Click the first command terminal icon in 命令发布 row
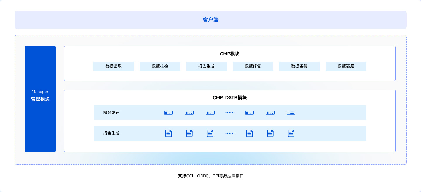Viewport: 421px width, 192px height. click(168, 113)
